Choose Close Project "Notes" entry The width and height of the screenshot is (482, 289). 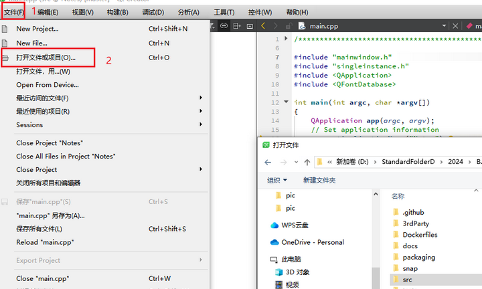[x=105, y=142]
